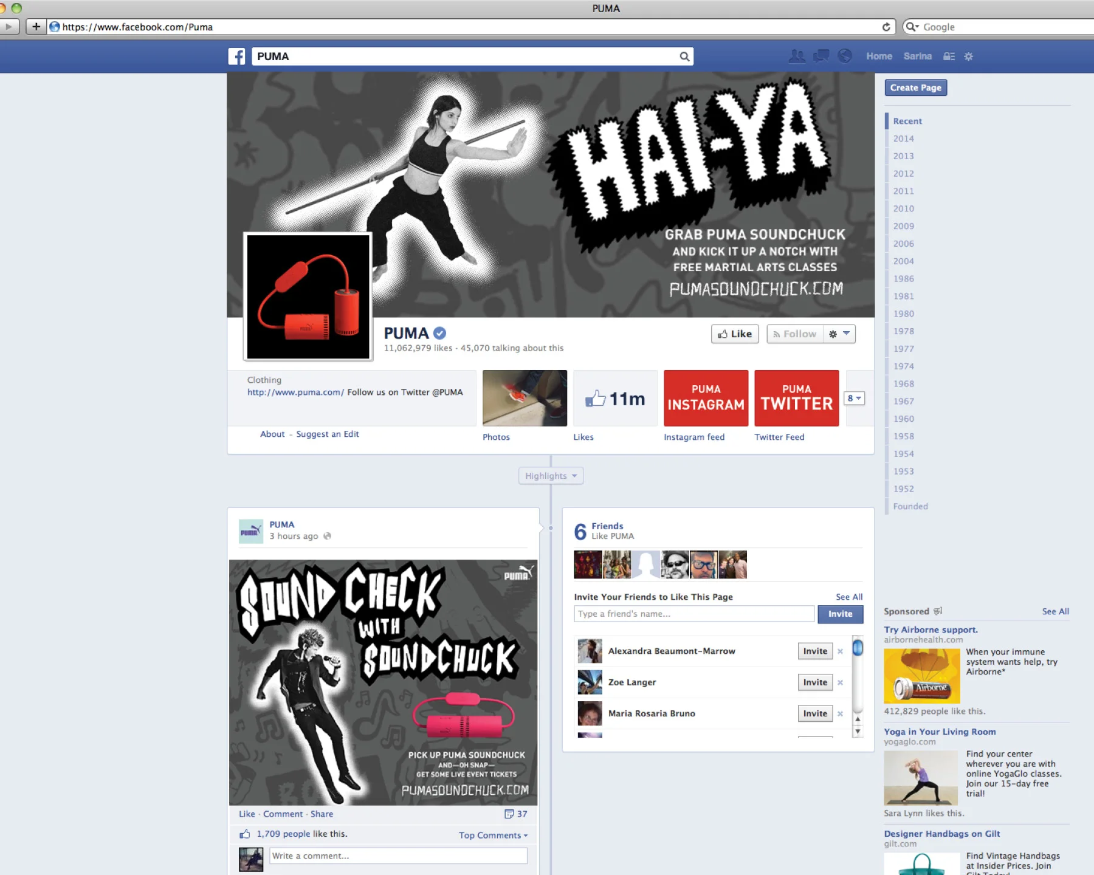Go to Sarina's profile in header
The image size is (1094, 875).
[x=917, y=56]
